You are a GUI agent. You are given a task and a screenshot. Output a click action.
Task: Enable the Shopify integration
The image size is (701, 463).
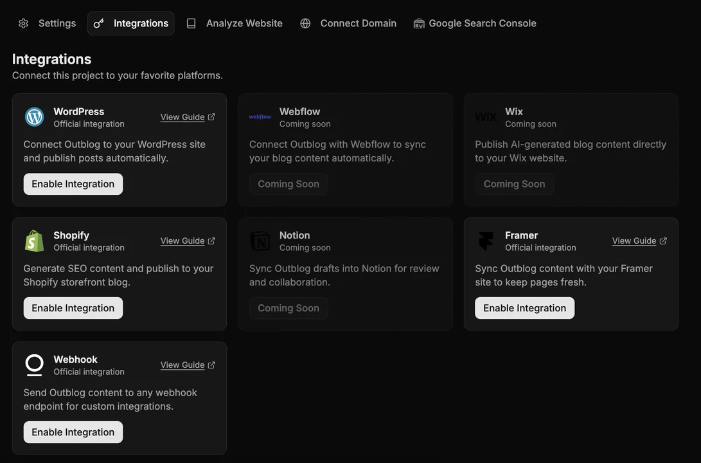point(73,308)
